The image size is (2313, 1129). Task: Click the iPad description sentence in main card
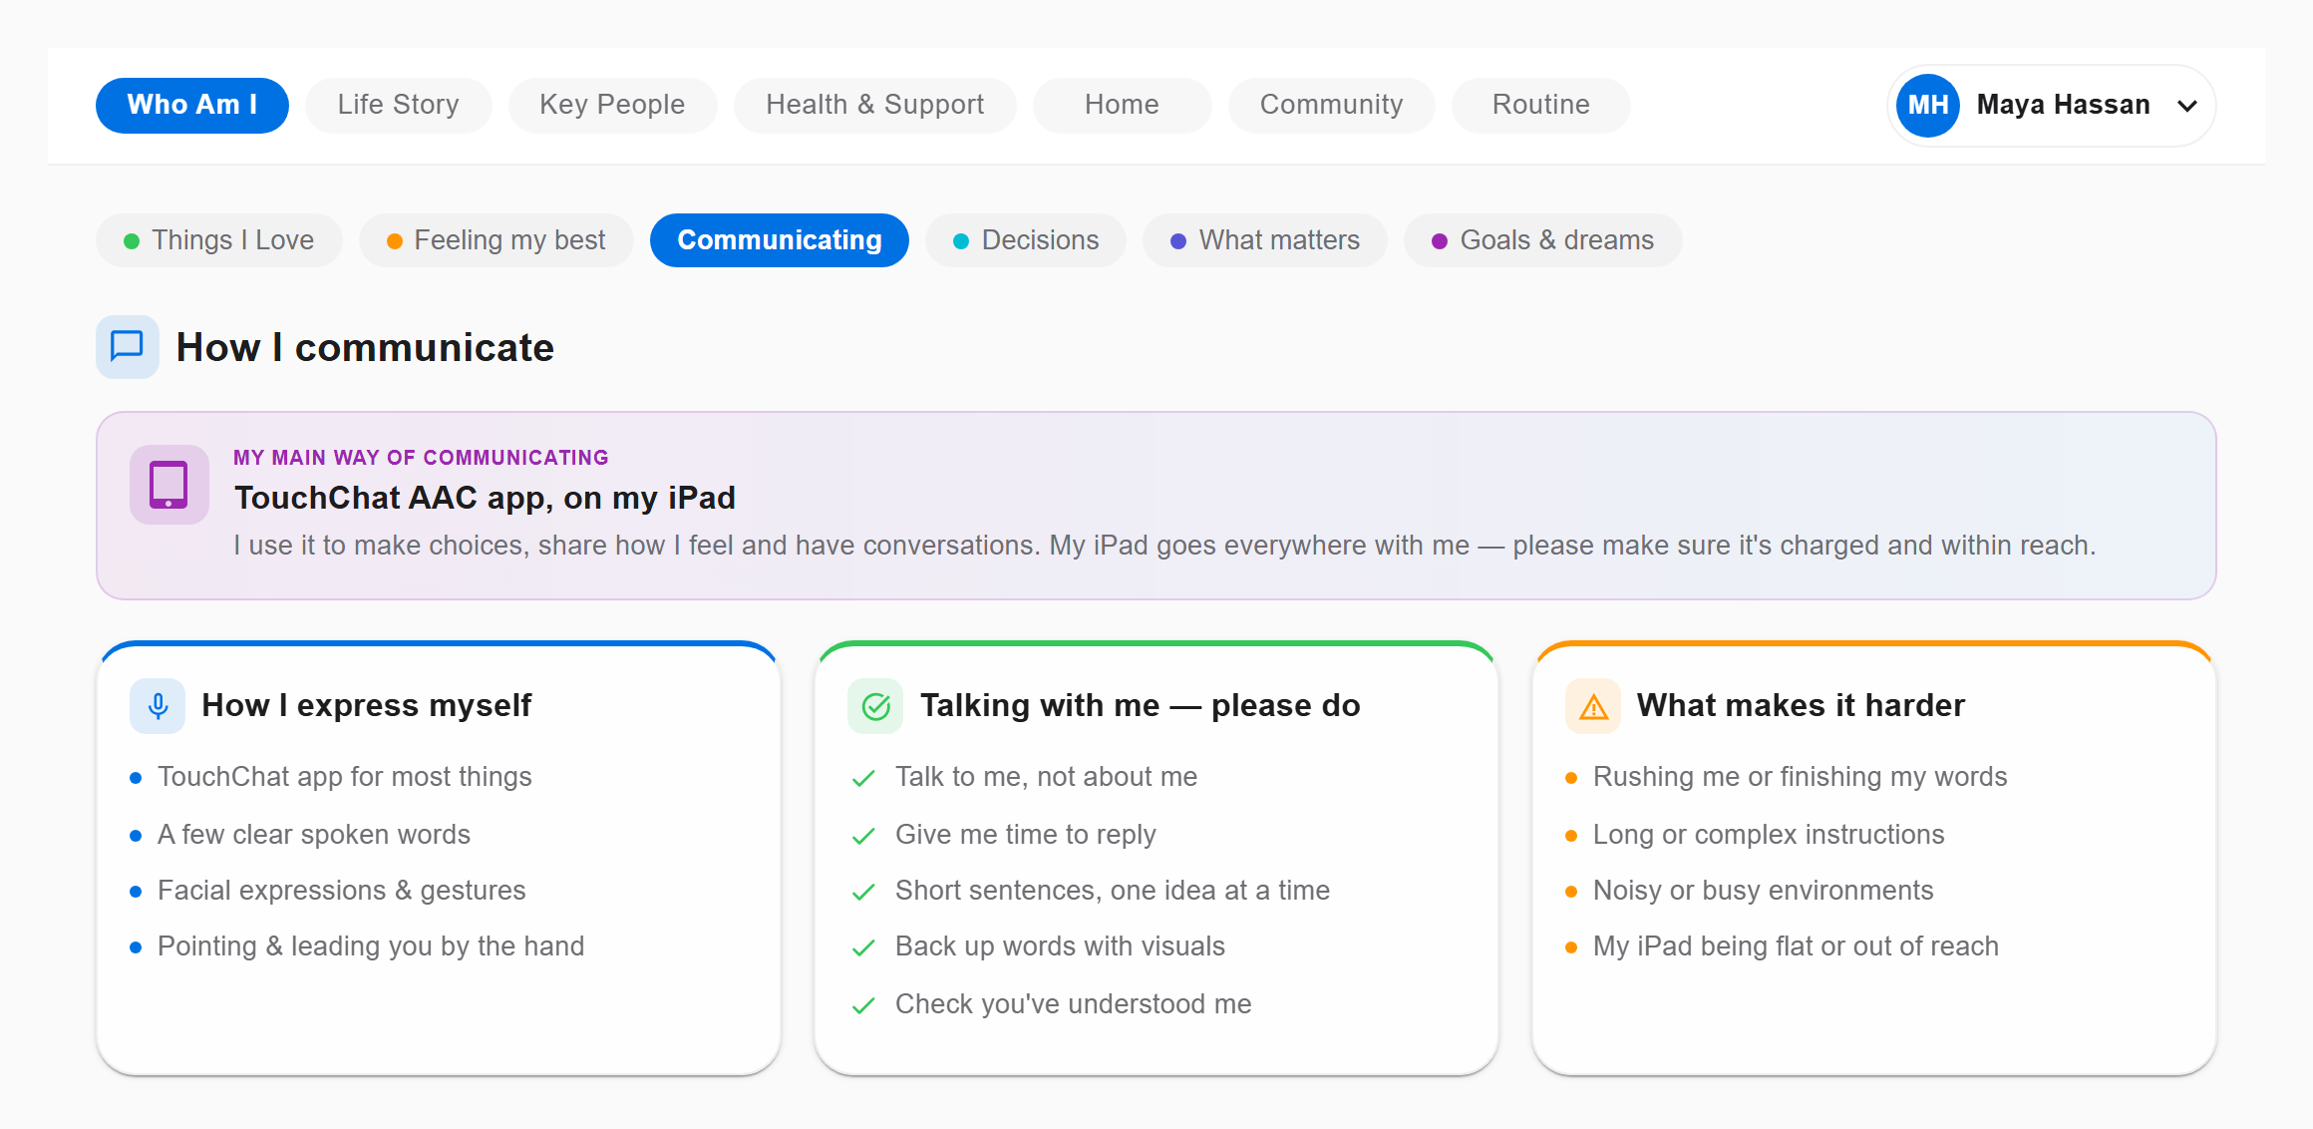[x=1164, y=546]
